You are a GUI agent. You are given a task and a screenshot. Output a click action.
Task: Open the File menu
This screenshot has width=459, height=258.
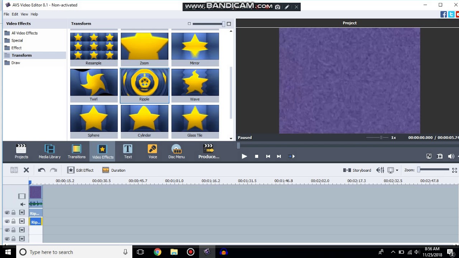6,14
